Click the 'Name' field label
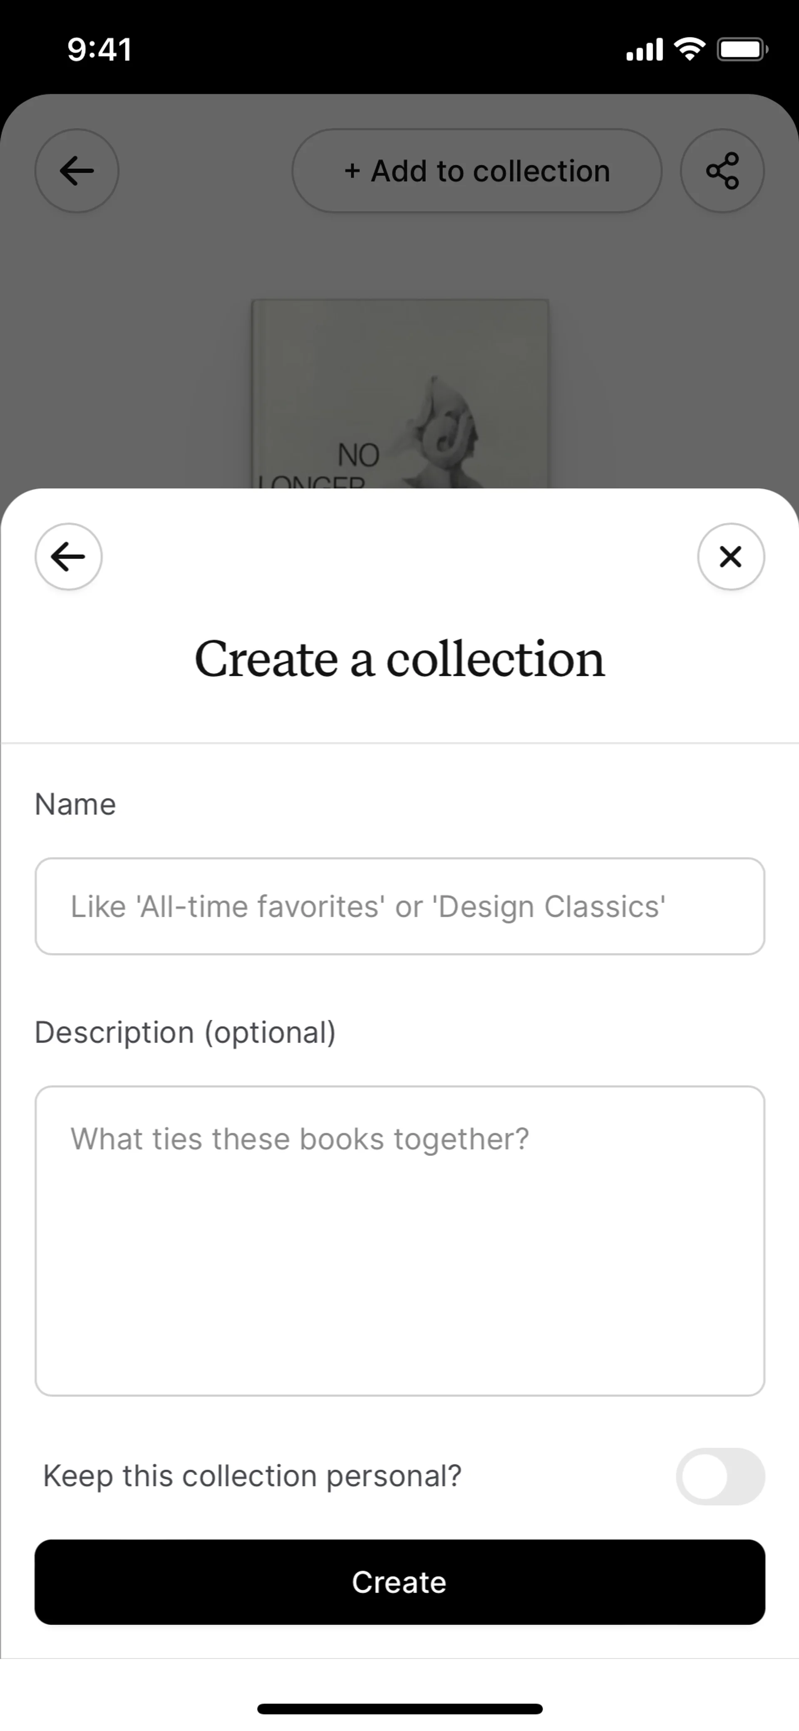 pos(75,804)
